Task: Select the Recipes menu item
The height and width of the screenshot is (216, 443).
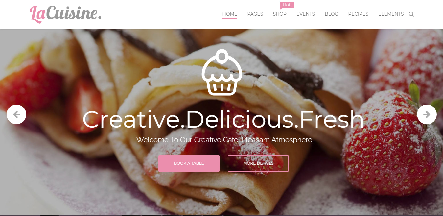Action: pyautogui.click(x=358, y=14)
